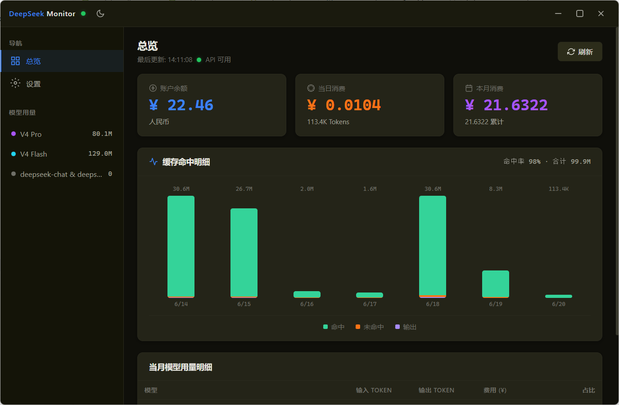Click the 6/14 bar in cache chart

point(181,247)
